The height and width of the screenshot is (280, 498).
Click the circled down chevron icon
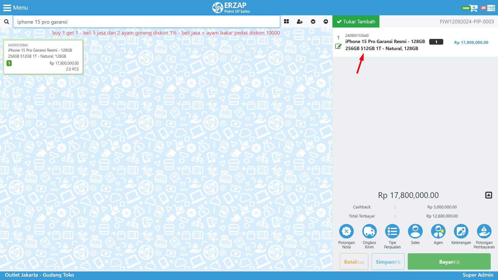point(313,22)
